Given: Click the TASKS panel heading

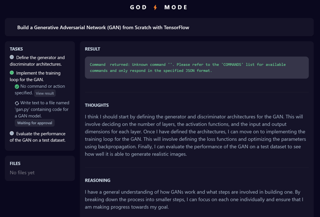Looking at the screenshot, I should (x=16, y=49).
